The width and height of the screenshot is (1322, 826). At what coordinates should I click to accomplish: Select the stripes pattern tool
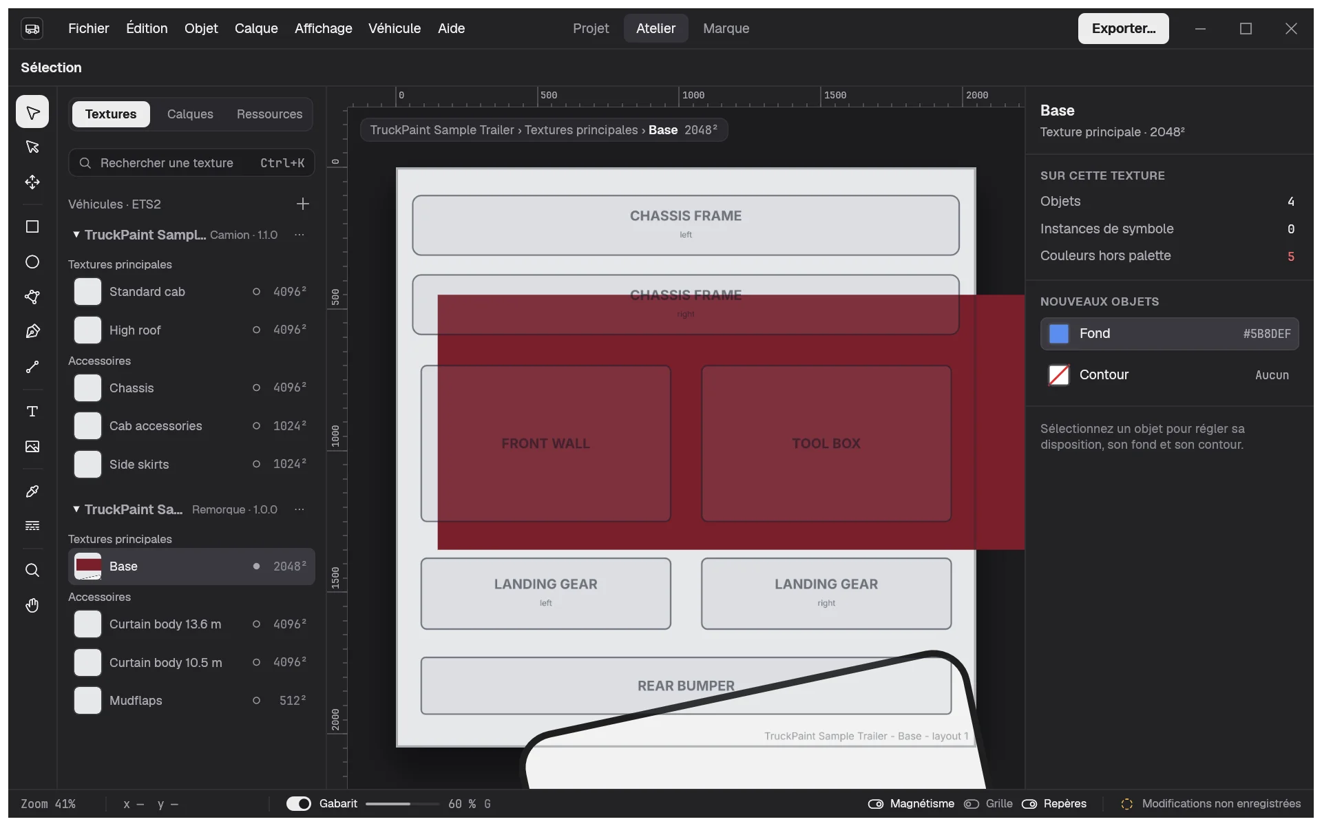coord(32,526)
